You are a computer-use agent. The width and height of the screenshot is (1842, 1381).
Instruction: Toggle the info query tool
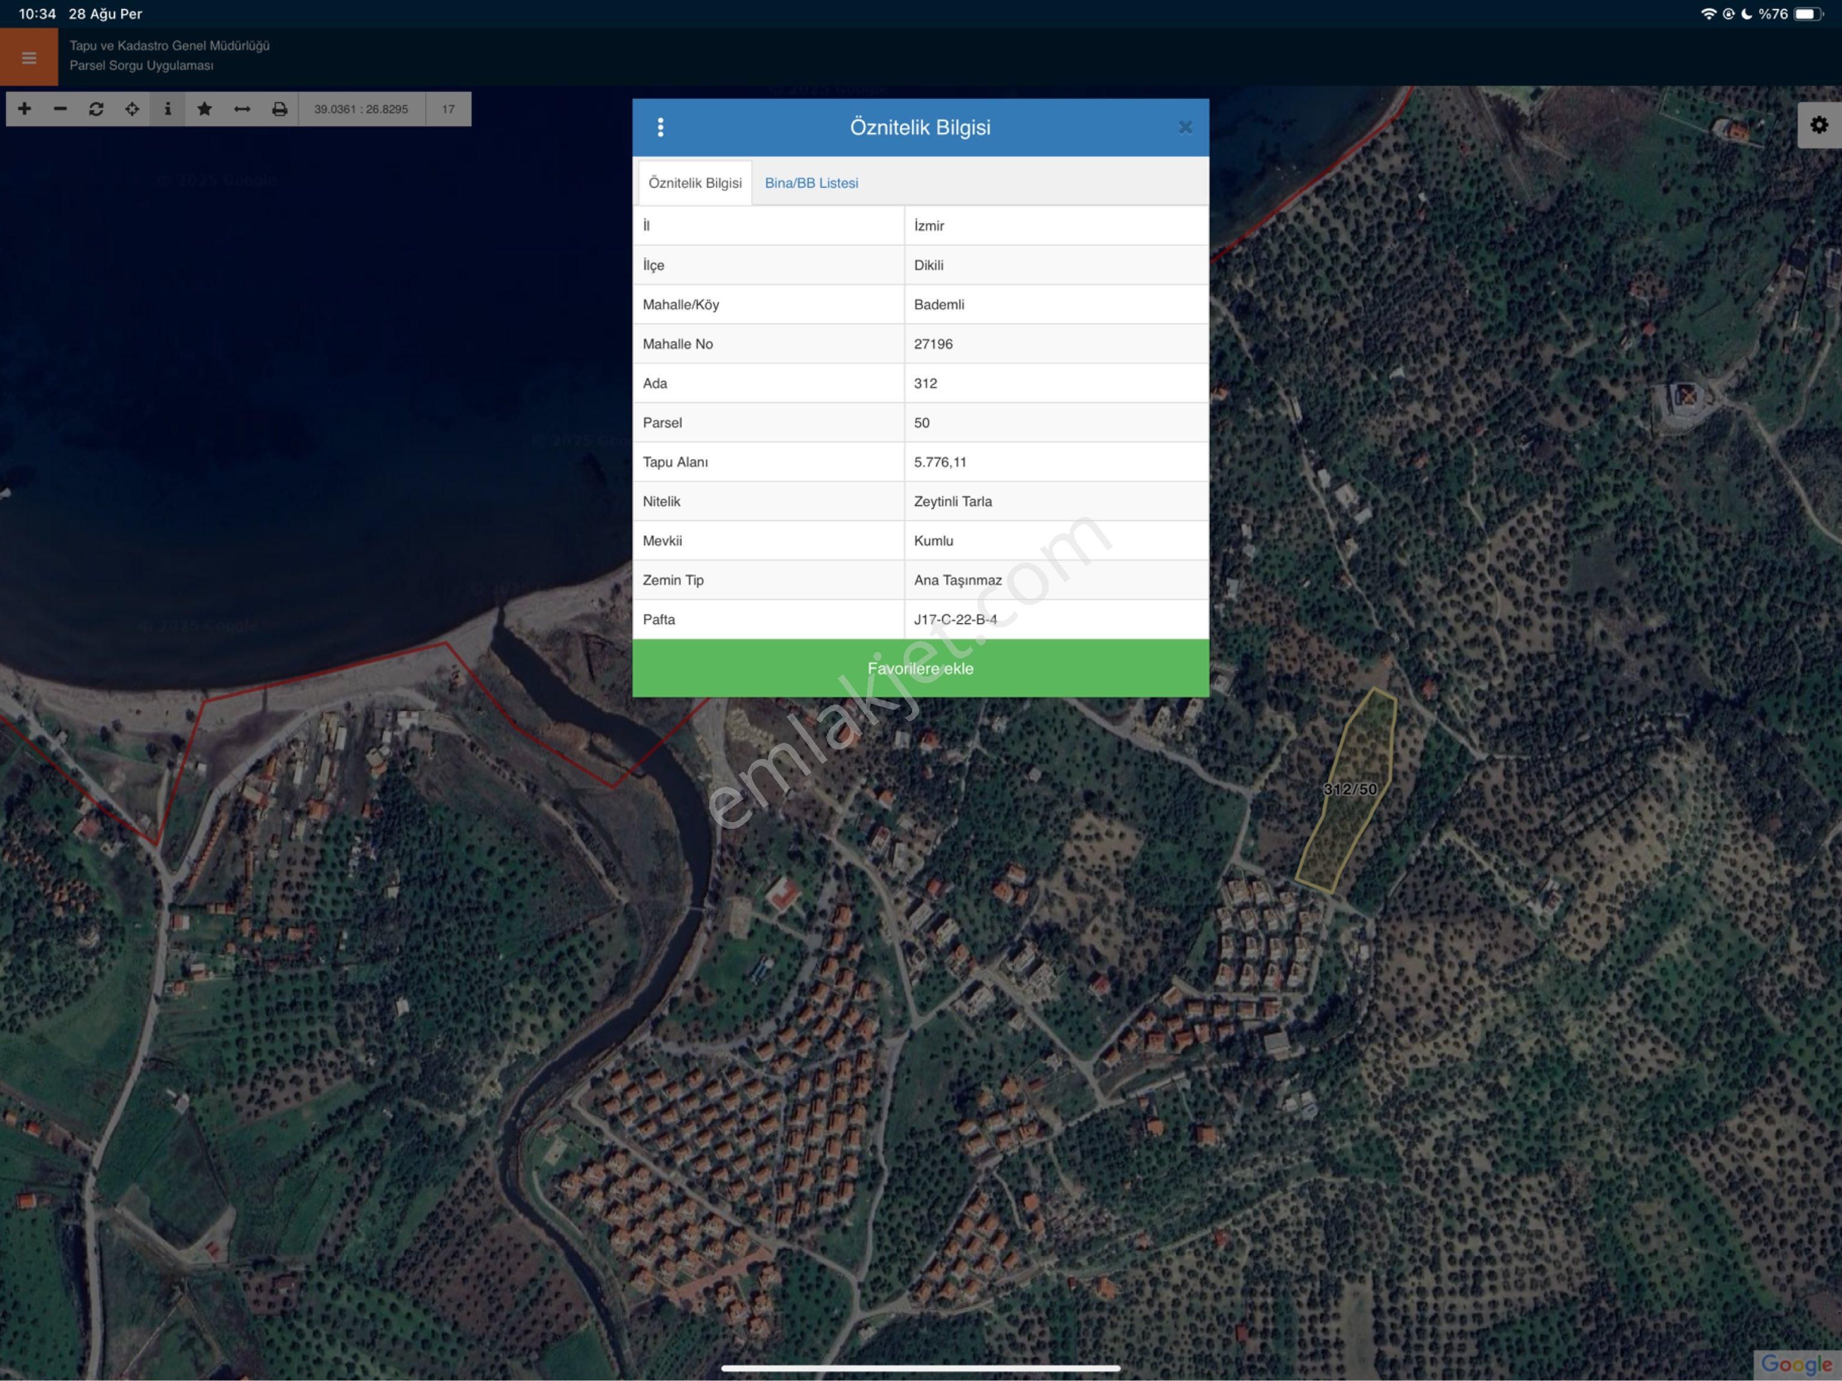[167, 109]
